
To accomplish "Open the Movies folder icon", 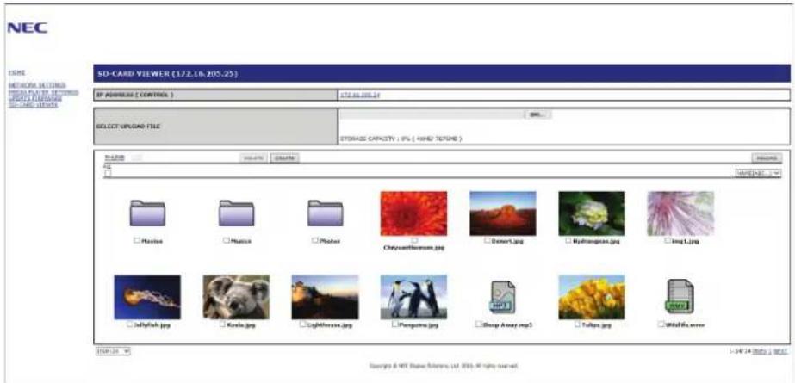I will (x=147, y=213).
